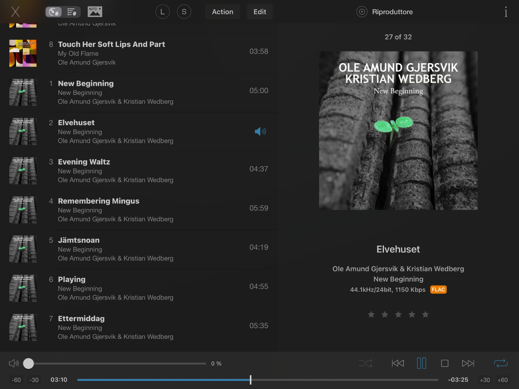Close the playlist with the X icon

click(15, 12)
